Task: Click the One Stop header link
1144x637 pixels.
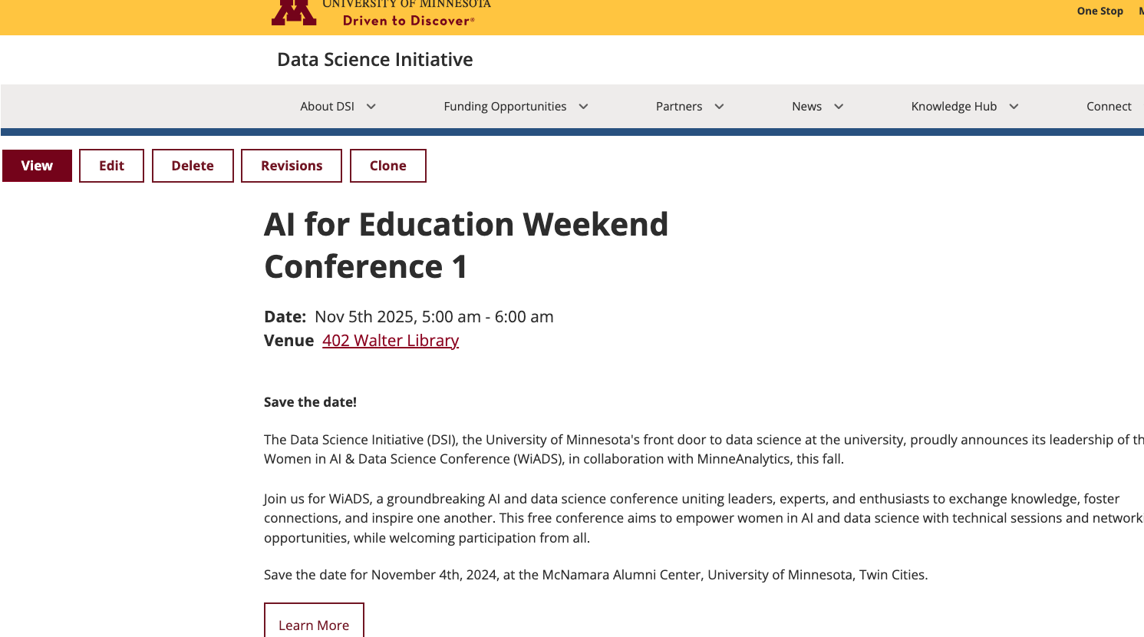Action: tap(1099, 11)
